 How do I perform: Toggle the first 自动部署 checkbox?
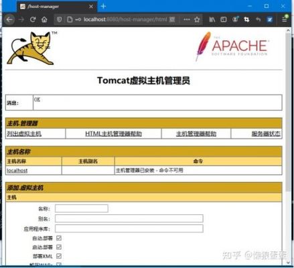tap(59, 238)
